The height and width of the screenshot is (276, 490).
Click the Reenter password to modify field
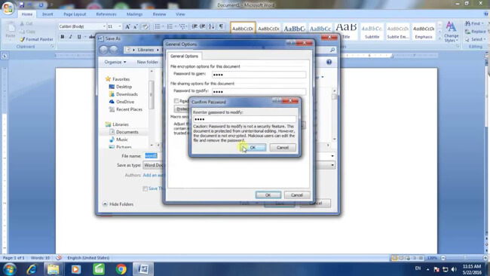[x=245, y=119]
